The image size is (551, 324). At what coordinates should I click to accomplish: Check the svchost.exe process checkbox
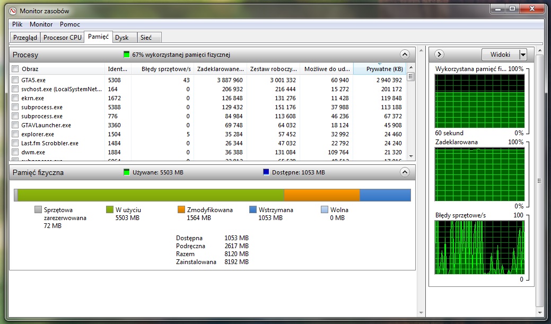coord(15,89)
